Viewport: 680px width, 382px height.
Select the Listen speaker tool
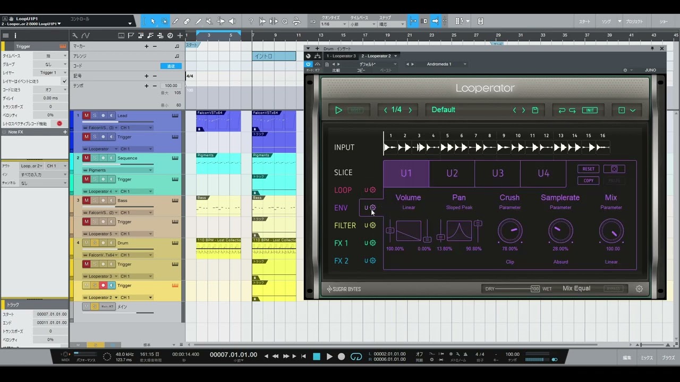click(x=232, y=21)
